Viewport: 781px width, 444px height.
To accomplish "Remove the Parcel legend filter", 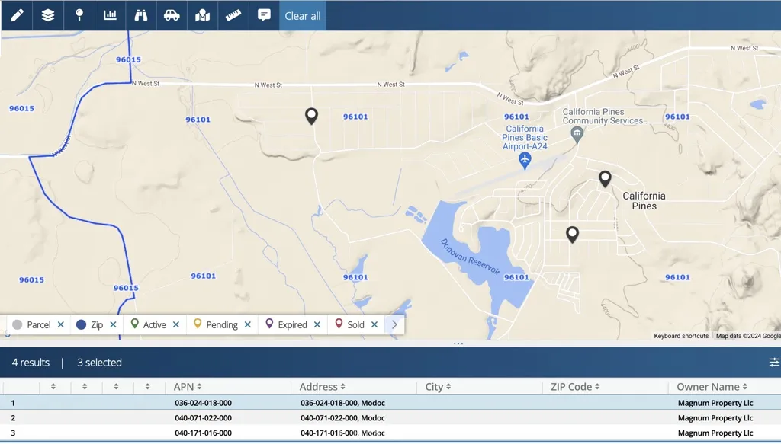I will (x=61, y=324).
